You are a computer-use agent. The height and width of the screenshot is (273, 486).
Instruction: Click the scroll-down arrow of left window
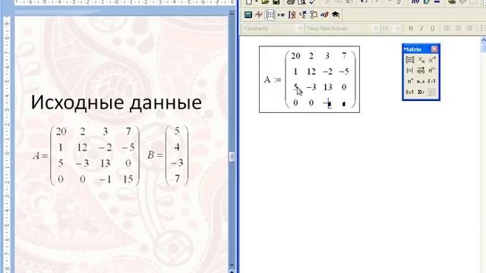point(232,265)
